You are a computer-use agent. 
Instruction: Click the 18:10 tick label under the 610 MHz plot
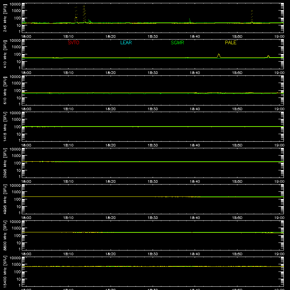pyautogui.click(x=69, y=109)
